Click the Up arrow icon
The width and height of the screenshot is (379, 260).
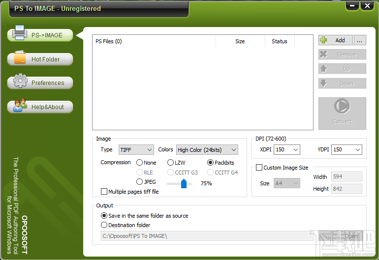tap(324, 69)
